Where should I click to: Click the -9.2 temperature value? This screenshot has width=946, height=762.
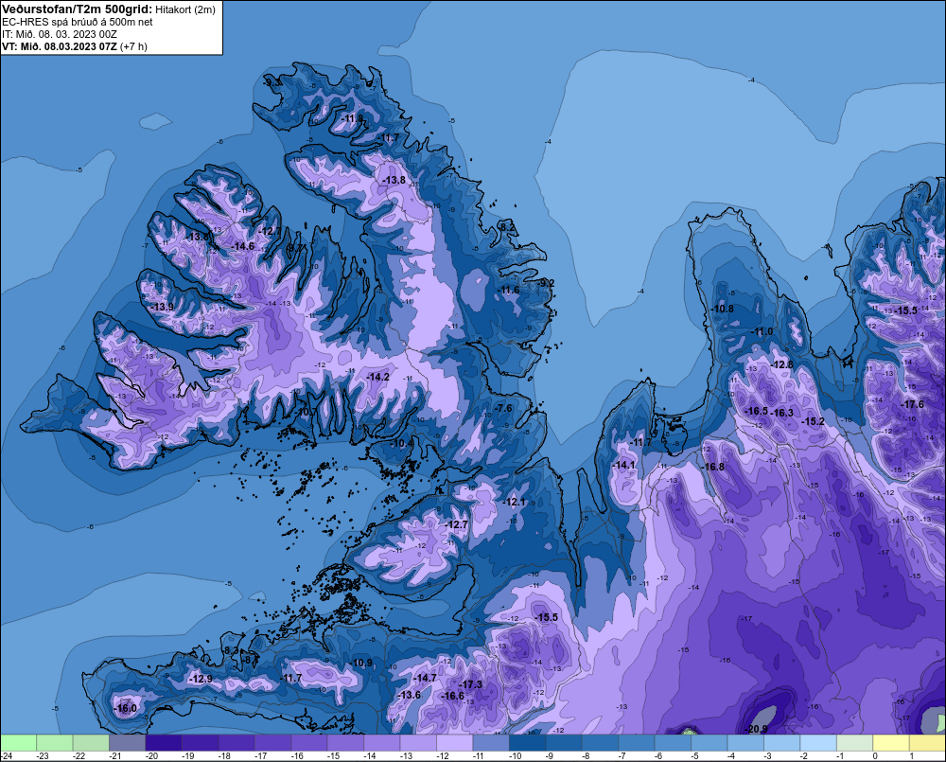tap(546, 283)
